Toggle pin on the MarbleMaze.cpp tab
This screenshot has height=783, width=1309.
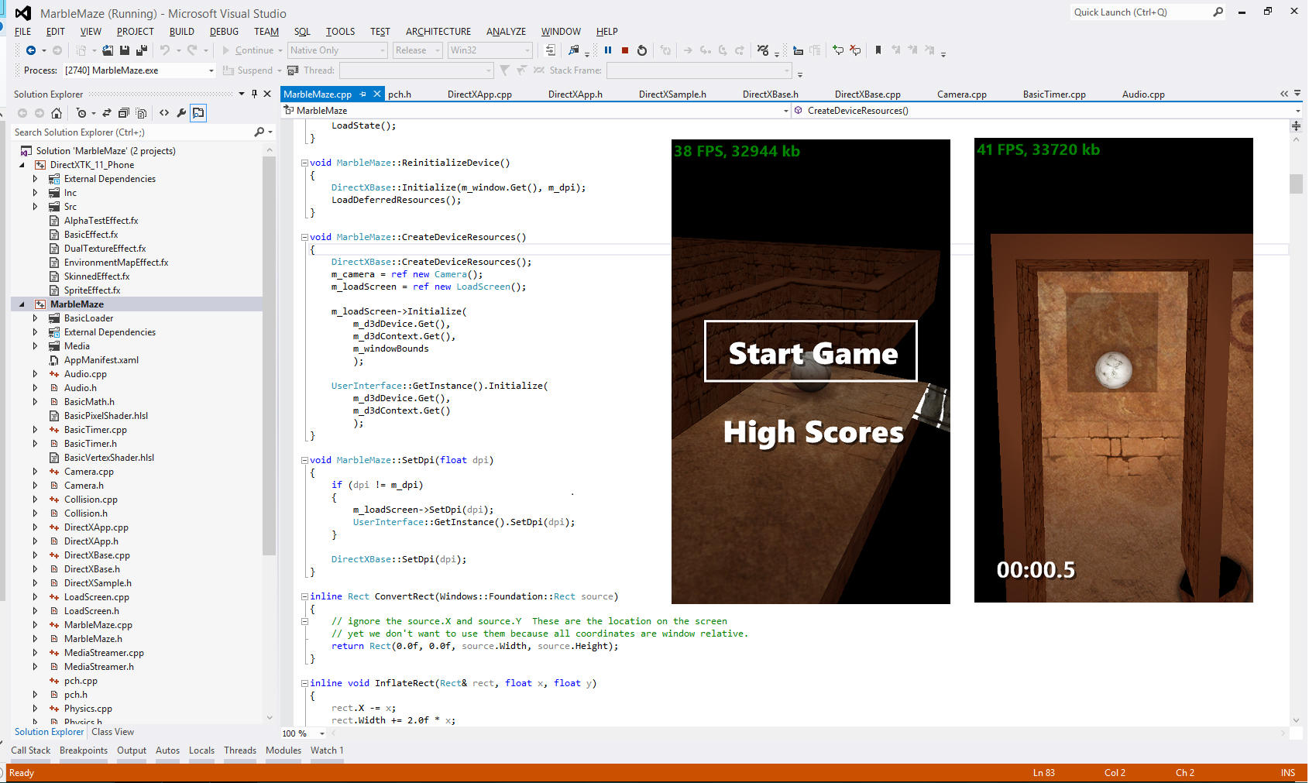[x=362, y=94]
